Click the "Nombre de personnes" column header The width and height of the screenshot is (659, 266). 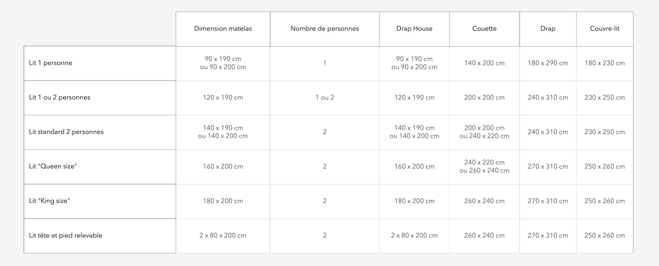tap(325, 29)
